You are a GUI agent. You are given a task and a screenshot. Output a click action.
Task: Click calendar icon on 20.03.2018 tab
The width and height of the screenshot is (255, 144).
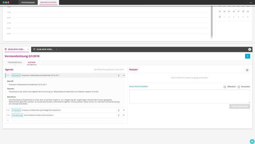[6, 49]
